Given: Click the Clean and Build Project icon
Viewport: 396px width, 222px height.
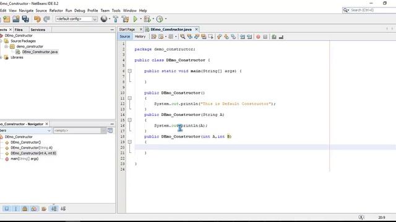Looking at the screenshot, I should pos(125,19).
